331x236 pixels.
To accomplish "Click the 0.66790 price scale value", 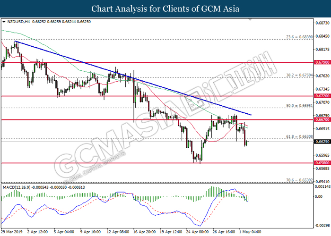I will (x=322, y=116).
